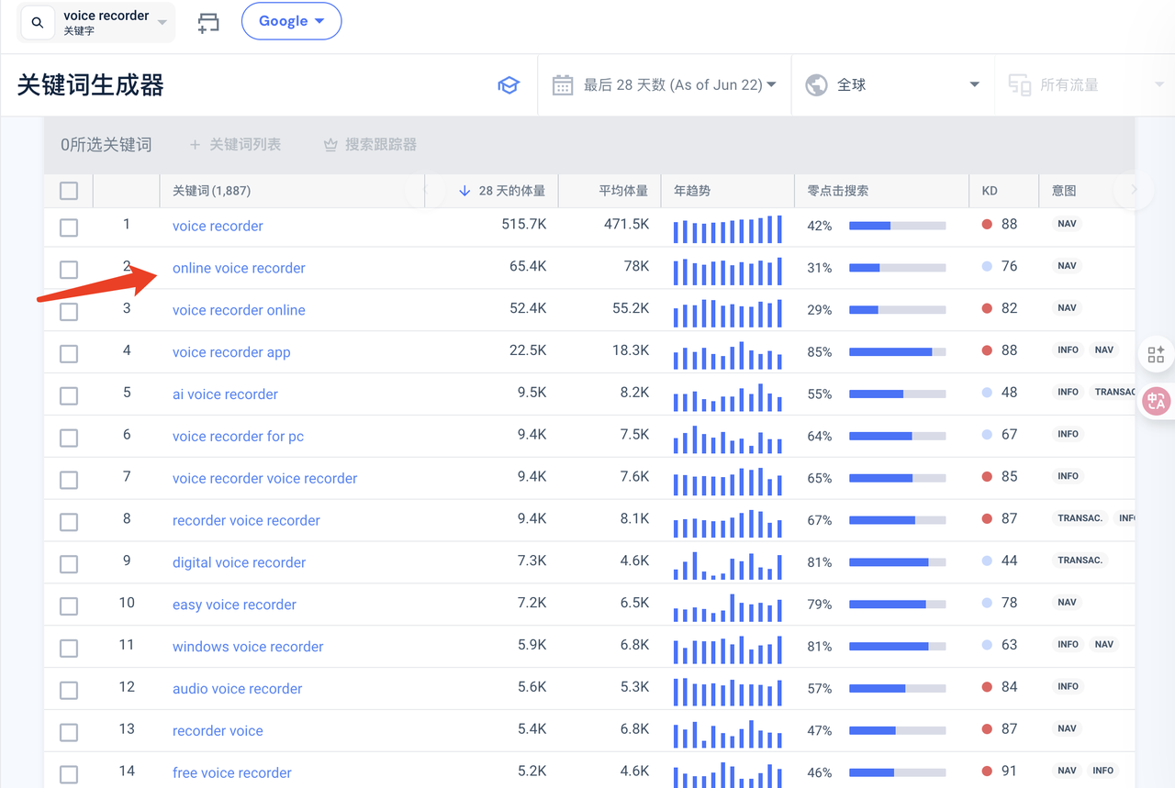Check the box for voice recorder row
The image size is (1175, 788).
click(x=69, y=228)
